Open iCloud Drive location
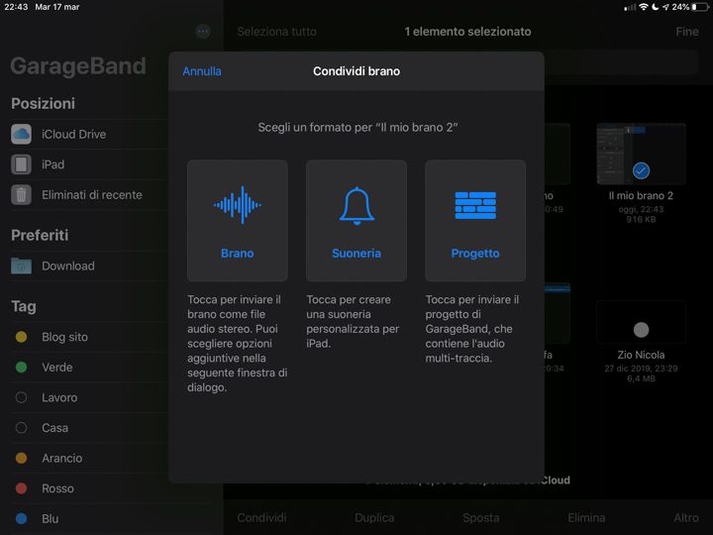713x535 pixels. click(89, 134)
